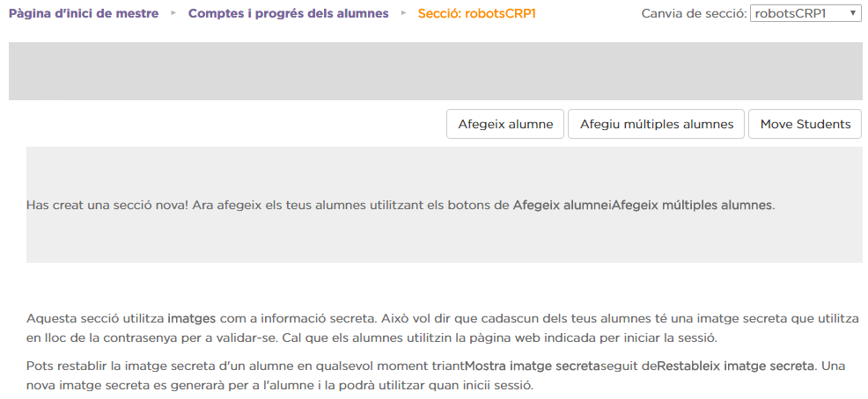This screenshot has width=868, height=399.
Task: Click the Afegeix alumne button
Action: (505, 124)
